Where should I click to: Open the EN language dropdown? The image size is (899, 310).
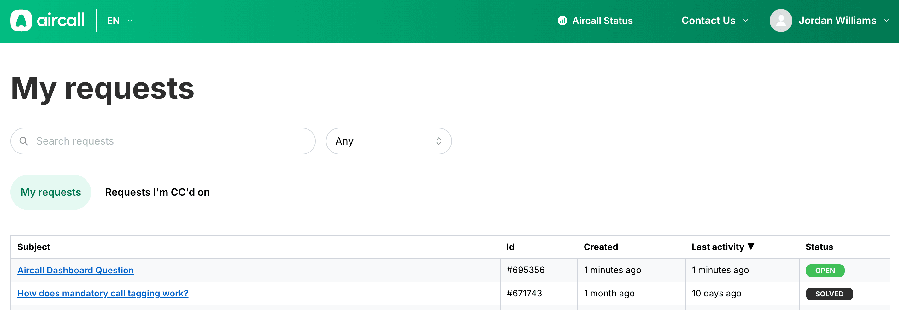(119, 21)
